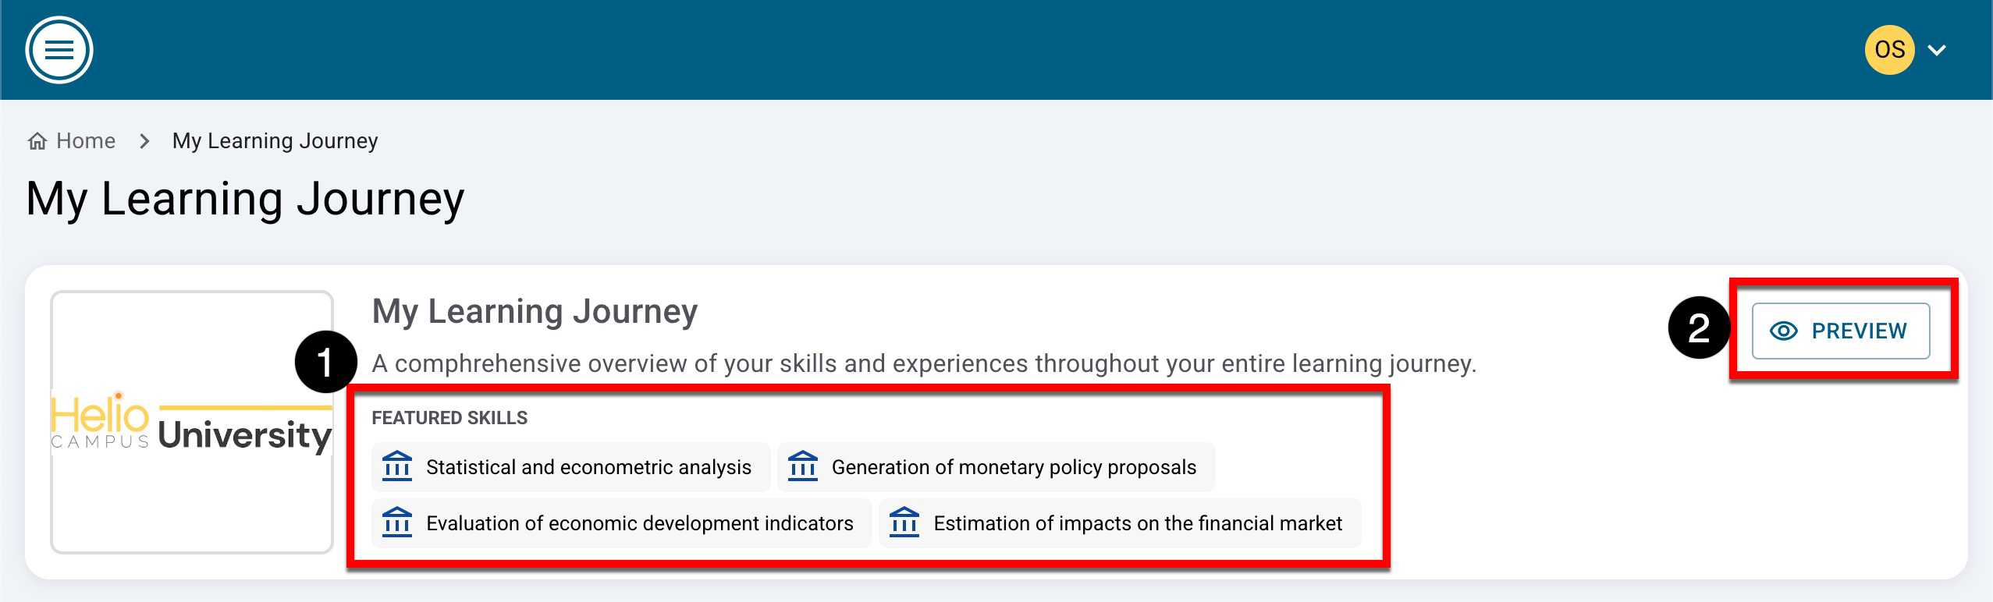Expand the user account dropdown chevron
This screenshot has width=1993, height=602.
point(1937,51)
